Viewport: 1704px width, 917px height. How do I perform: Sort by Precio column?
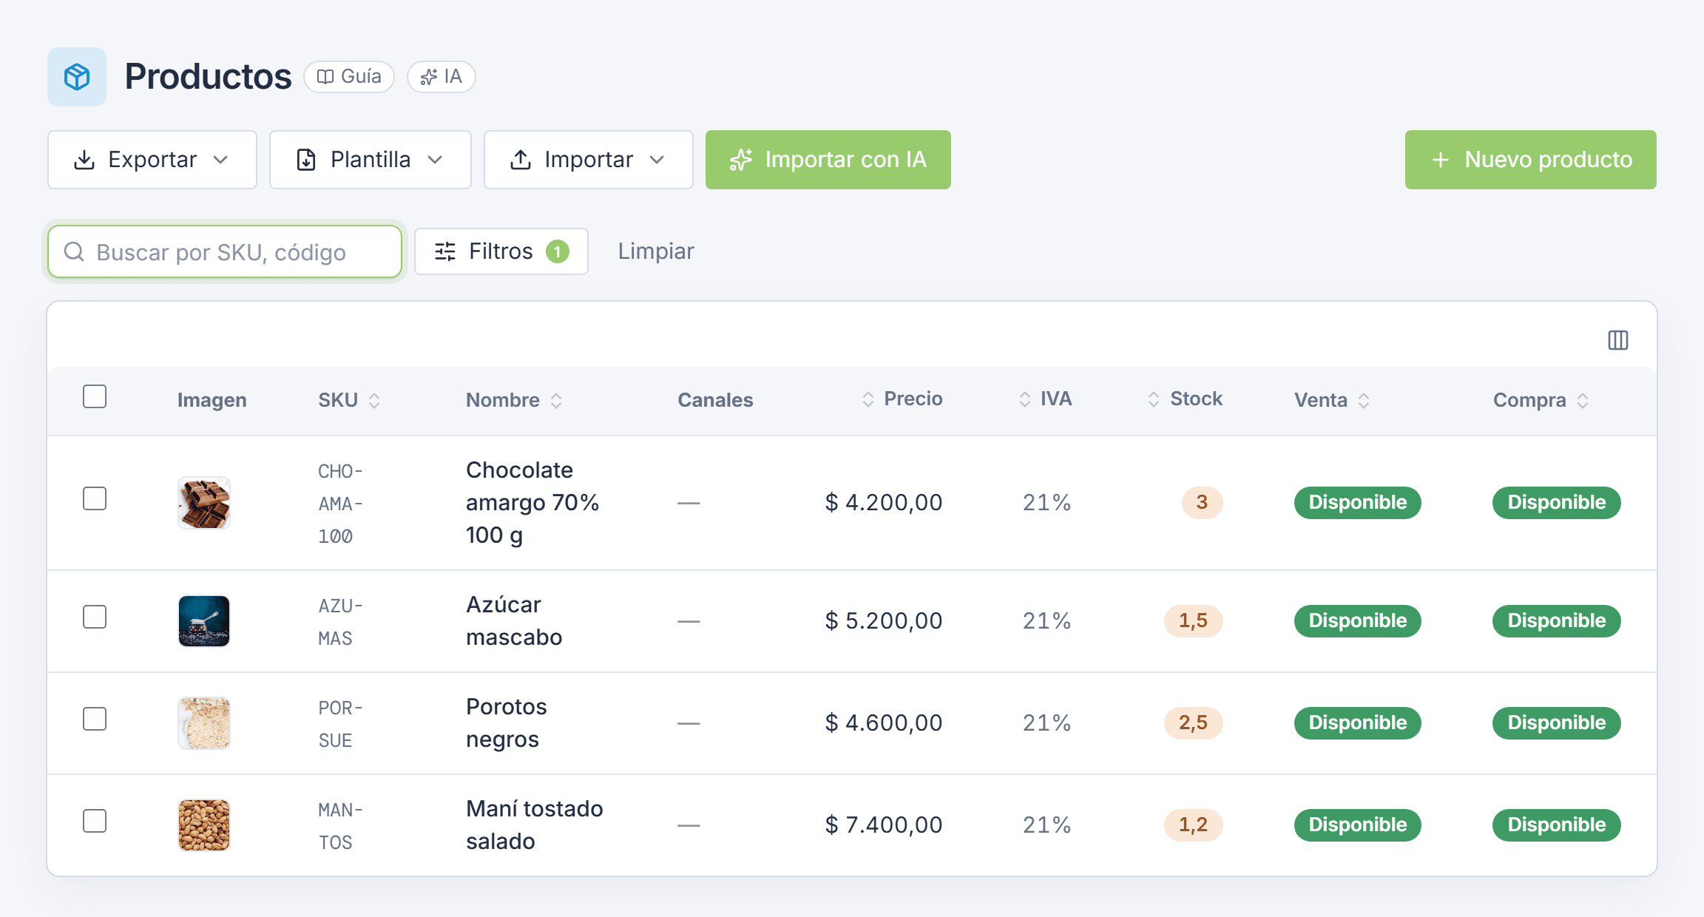[902, 399]
